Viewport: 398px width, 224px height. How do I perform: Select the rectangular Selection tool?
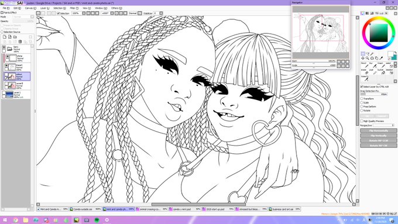[x=363, y=54]
